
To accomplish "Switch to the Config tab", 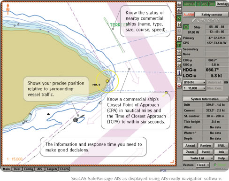I will tap(29, 169).
